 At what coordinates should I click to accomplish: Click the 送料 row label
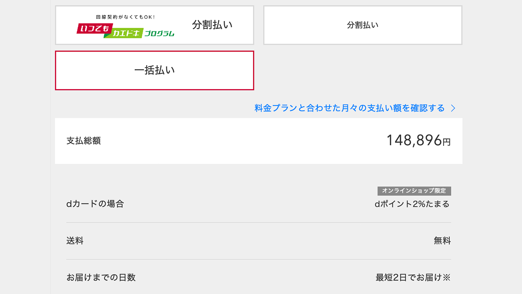coord(75,241)
